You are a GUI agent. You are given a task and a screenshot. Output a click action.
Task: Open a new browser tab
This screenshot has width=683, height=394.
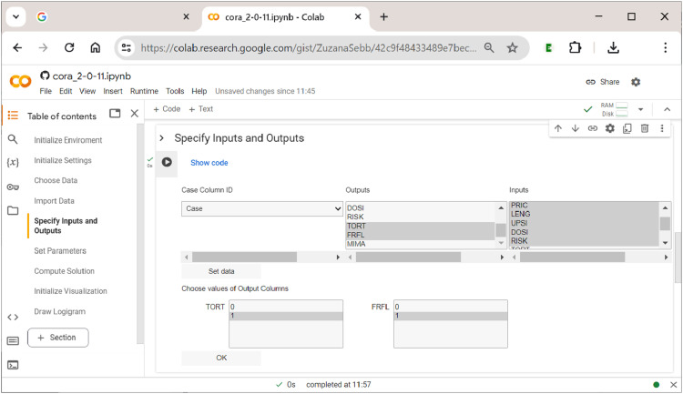point(383,17)
